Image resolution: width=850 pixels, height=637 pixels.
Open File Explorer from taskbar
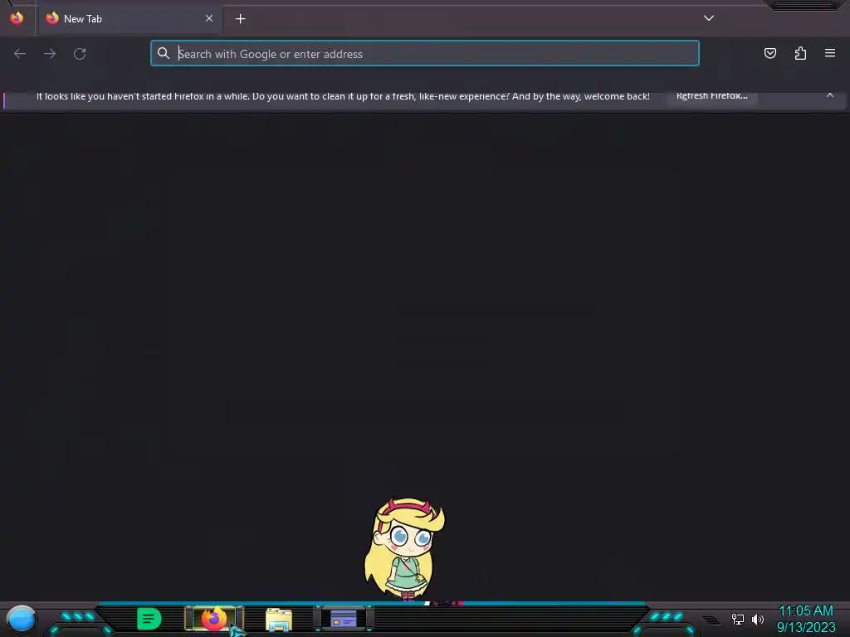[x=279, y=620]
